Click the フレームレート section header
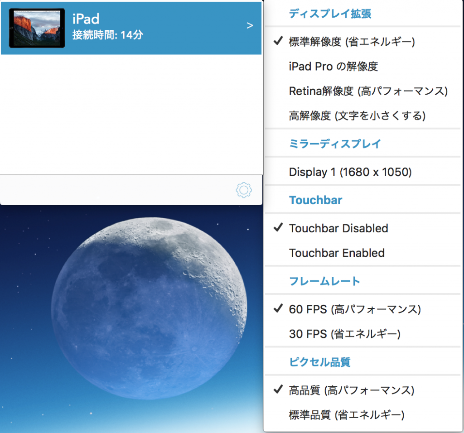464x433 pixels. (x=324, y=281)
